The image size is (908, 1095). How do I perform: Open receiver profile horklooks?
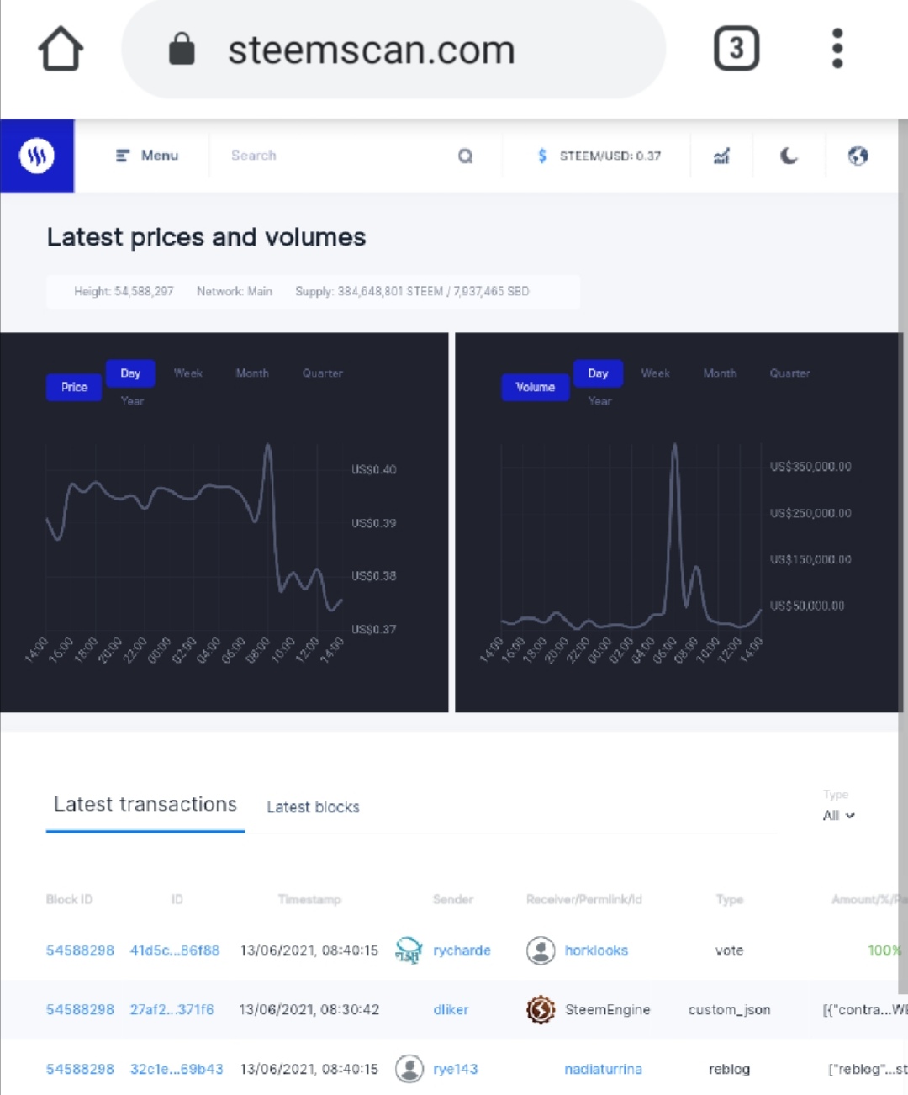click(x=596, y=951)
